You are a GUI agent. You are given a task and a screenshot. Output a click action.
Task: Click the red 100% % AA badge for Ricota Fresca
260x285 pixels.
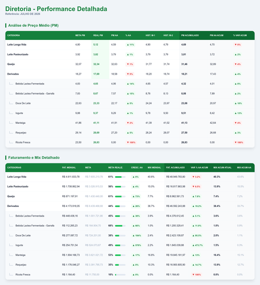point(131,142)
